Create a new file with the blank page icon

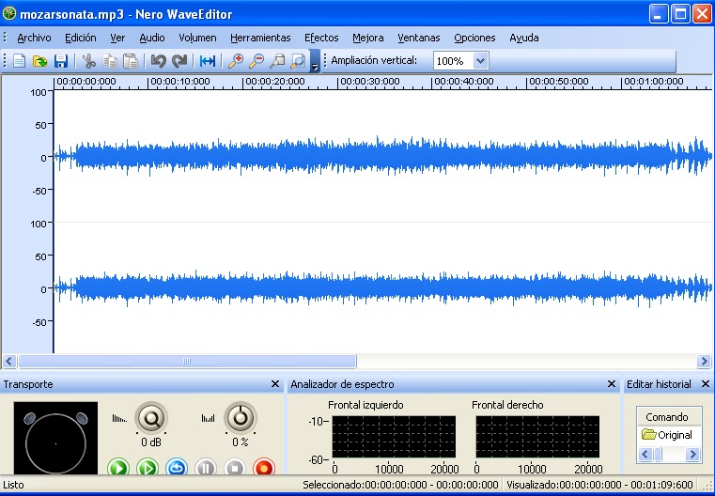tap(19, 61)
